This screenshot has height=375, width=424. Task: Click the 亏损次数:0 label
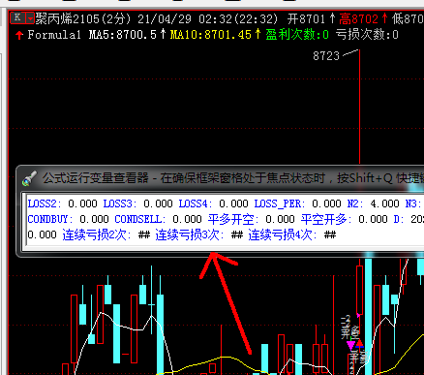(x=367, y=35)
